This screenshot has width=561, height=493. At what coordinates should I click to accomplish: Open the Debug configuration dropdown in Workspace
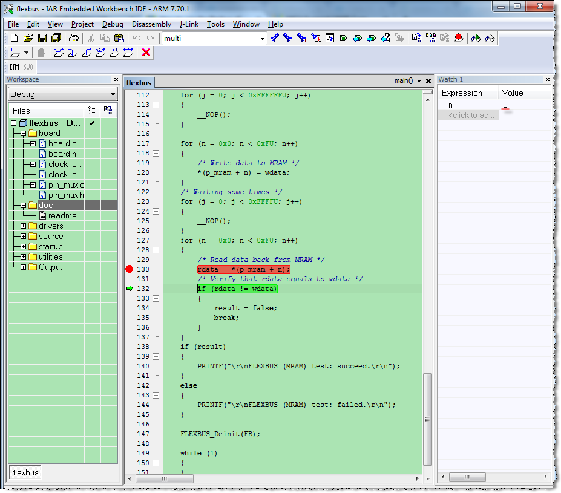pyautogui.click(x=113, y=94)
